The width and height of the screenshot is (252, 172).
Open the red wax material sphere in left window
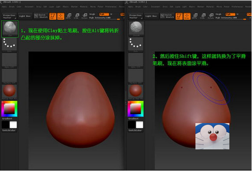tap(10, 91)
